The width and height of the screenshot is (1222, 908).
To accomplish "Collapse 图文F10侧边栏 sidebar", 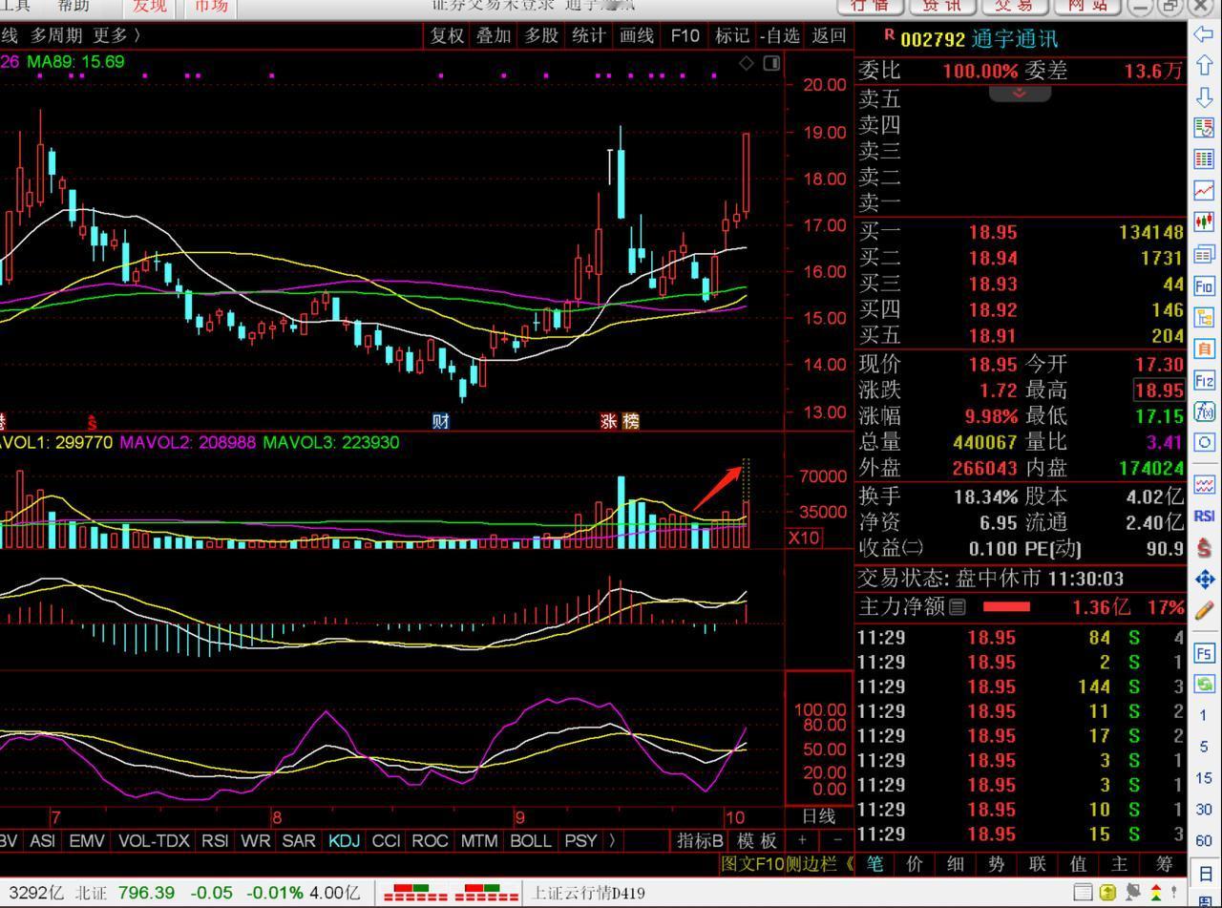I will [788, 864].
